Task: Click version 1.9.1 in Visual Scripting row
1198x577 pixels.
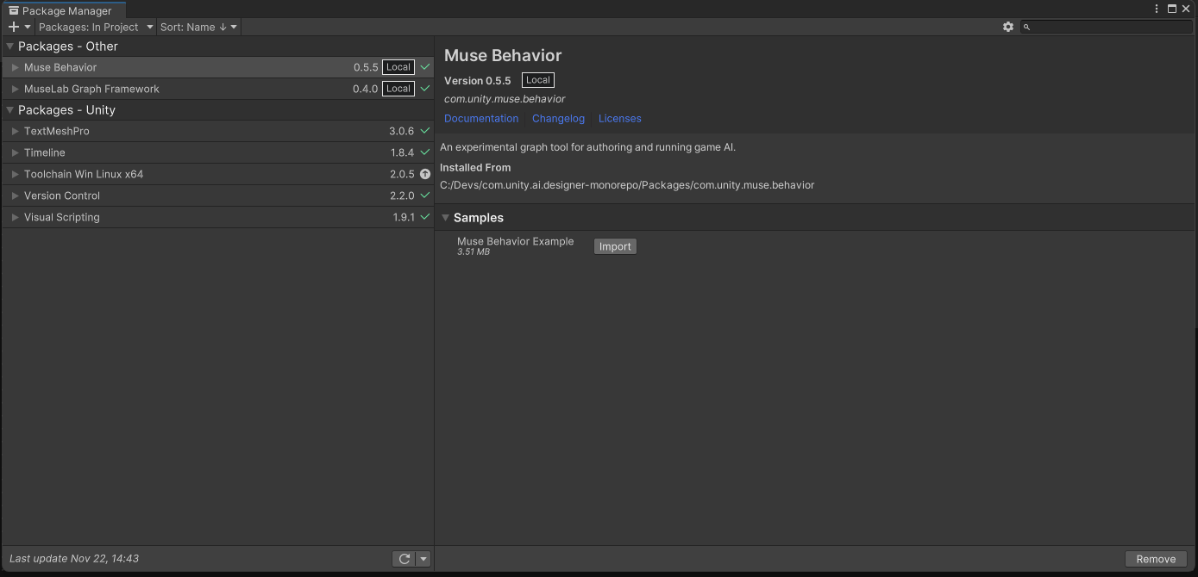Action: [x=404, y=217]
